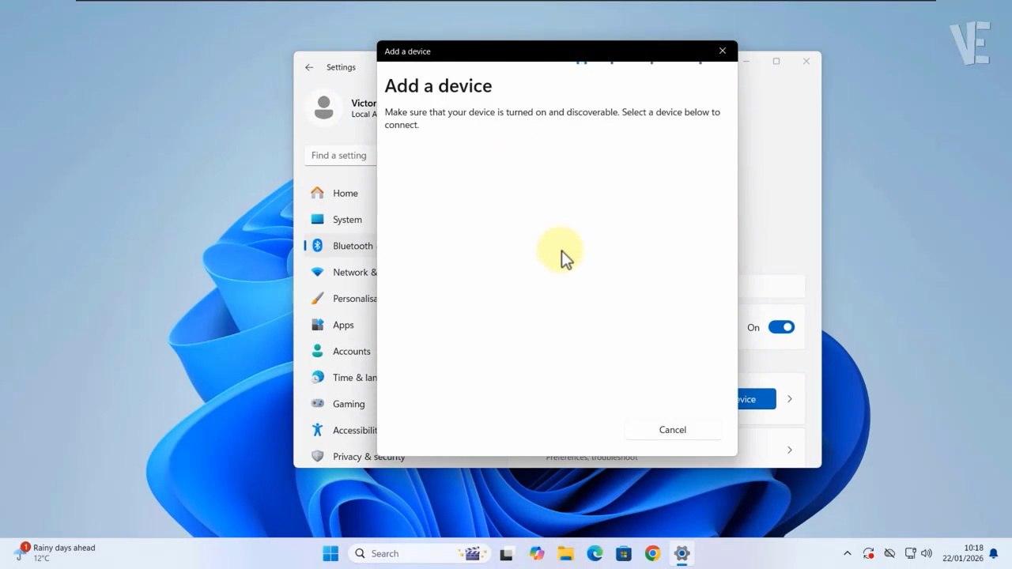This screenshot has width=1012, height=569.
Task: Click the Gaming controller icon
Action: [x=318, y=404]
